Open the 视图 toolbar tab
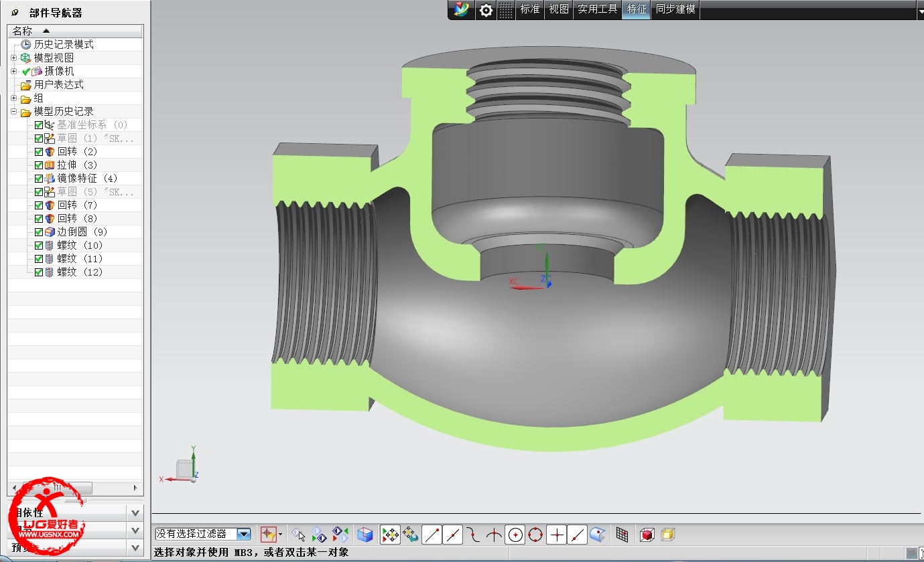Image resolution: width=924 pixels, height=562 pixels. 559,9
